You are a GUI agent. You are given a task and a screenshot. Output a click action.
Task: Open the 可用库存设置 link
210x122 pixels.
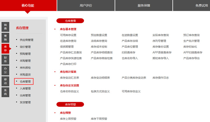[x=68, y=35]
